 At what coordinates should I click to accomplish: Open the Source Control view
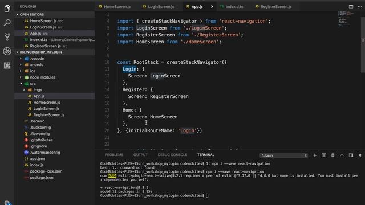point(7,37)
